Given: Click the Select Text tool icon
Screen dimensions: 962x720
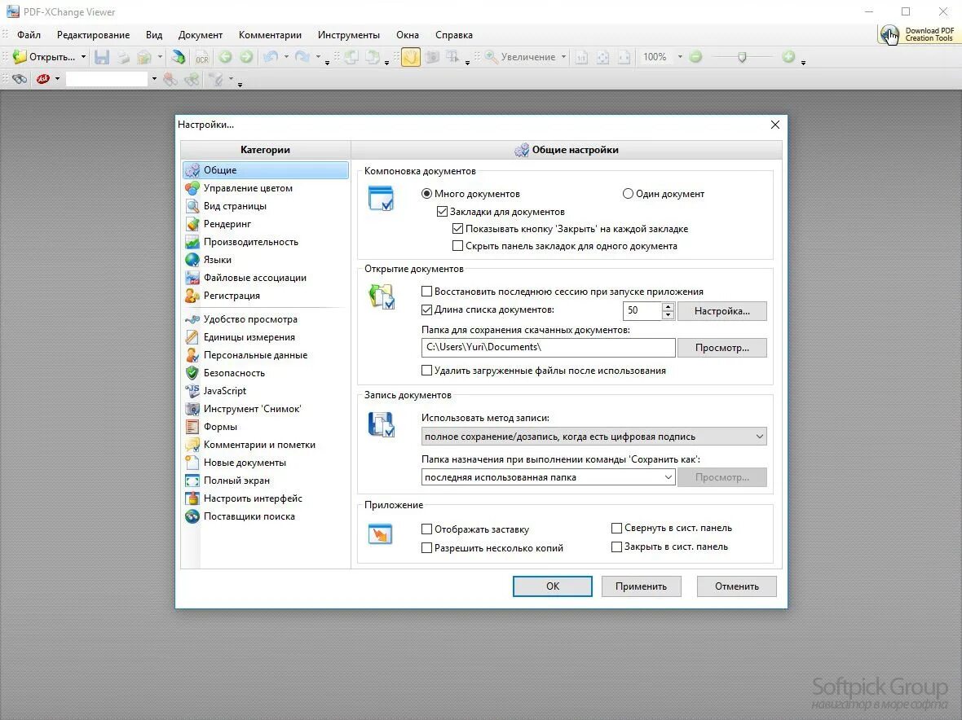Looking at the screenshot, I should (x=452, y=57).
